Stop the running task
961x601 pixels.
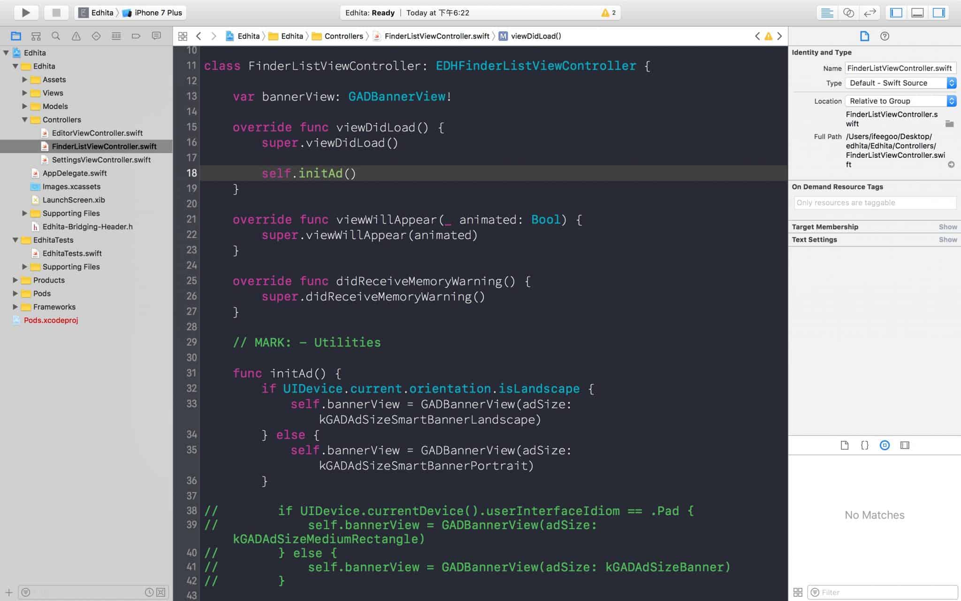coord(56,13)
